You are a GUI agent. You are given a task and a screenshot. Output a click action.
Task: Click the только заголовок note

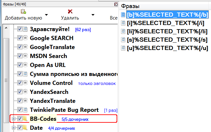(97, 83)
